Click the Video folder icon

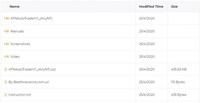pos(7,57)
